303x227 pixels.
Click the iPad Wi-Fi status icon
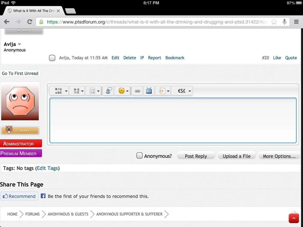[13, 3]
